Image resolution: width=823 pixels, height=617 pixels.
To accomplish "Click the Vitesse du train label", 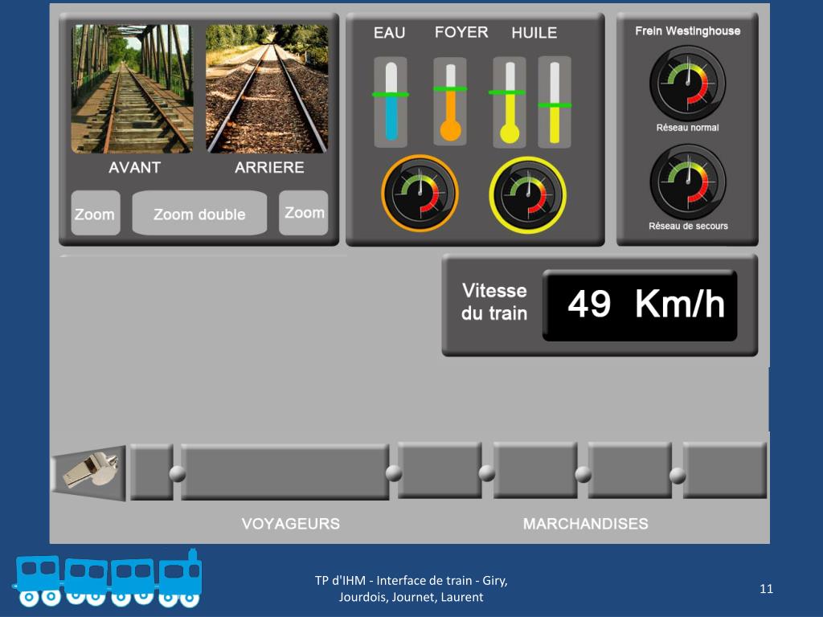I will 494,302.
